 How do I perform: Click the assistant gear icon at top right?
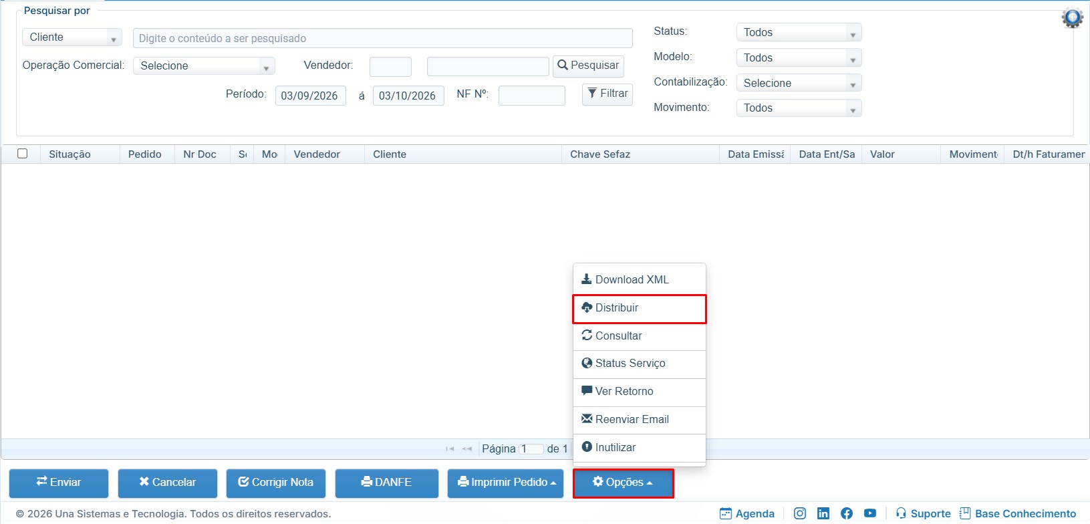1073,17
